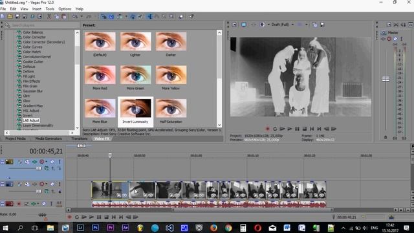This screenshot has height=233, width=414.
Task: Click the plug-in search field
Action: (45, 25)
